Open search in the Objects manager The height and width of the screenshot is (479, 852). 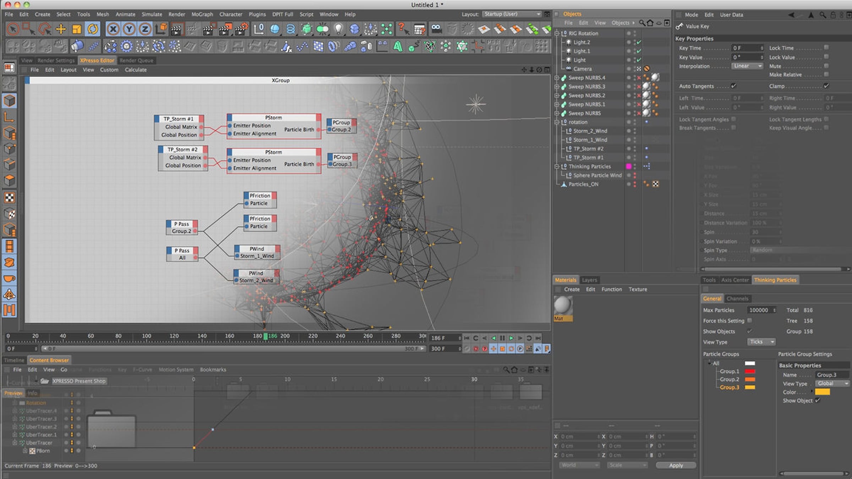(642, 23)
